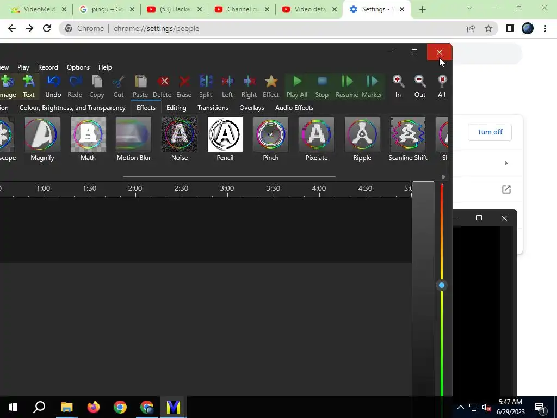Open Chrome side panel icon

pos(510,28)
